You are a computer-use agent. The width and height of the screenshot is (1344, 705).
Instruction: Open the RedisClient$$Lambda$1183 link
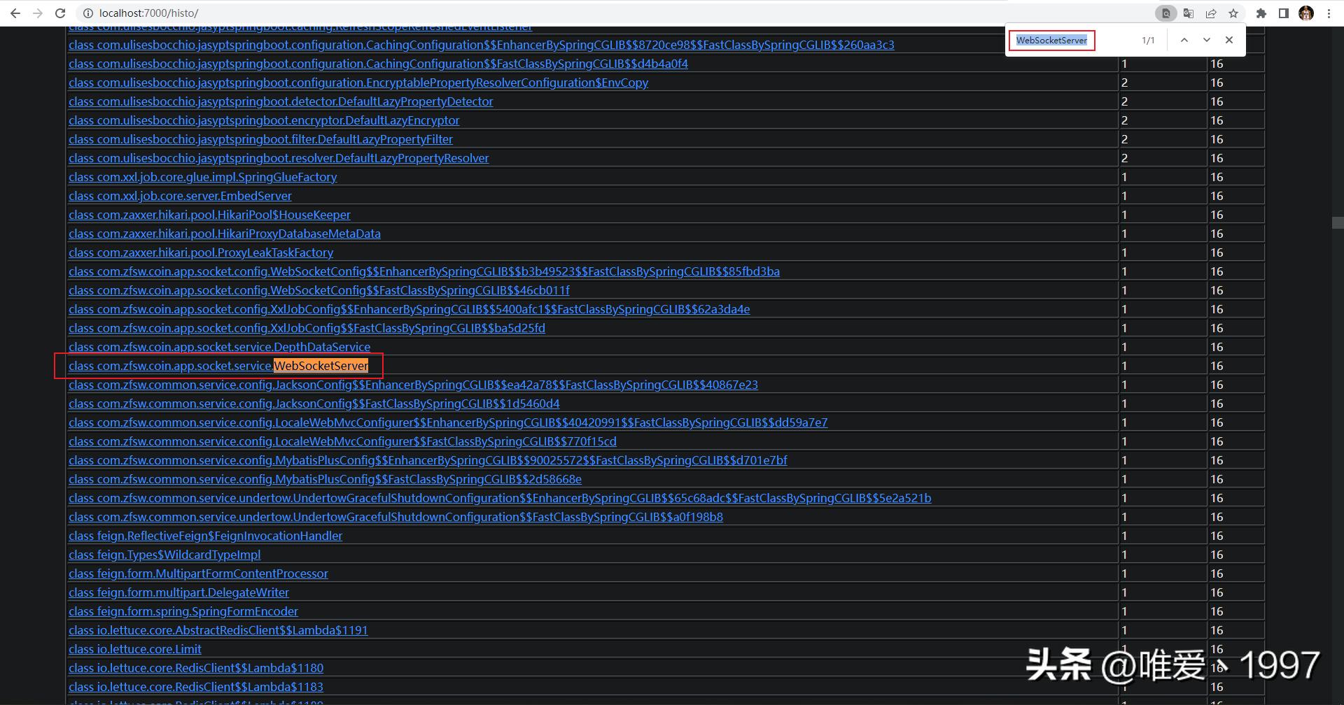tap(196, 687)
